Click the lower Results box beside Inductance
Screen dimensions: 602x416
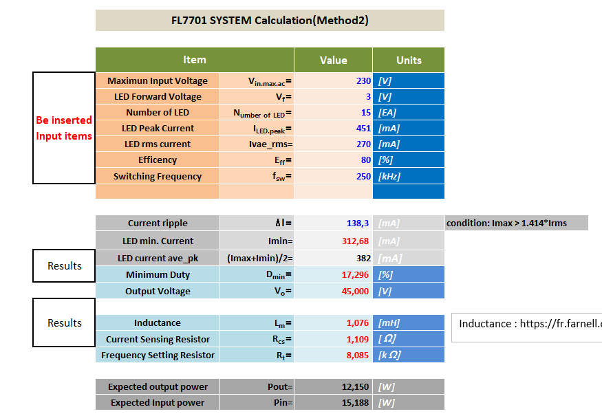coord(64,322)
